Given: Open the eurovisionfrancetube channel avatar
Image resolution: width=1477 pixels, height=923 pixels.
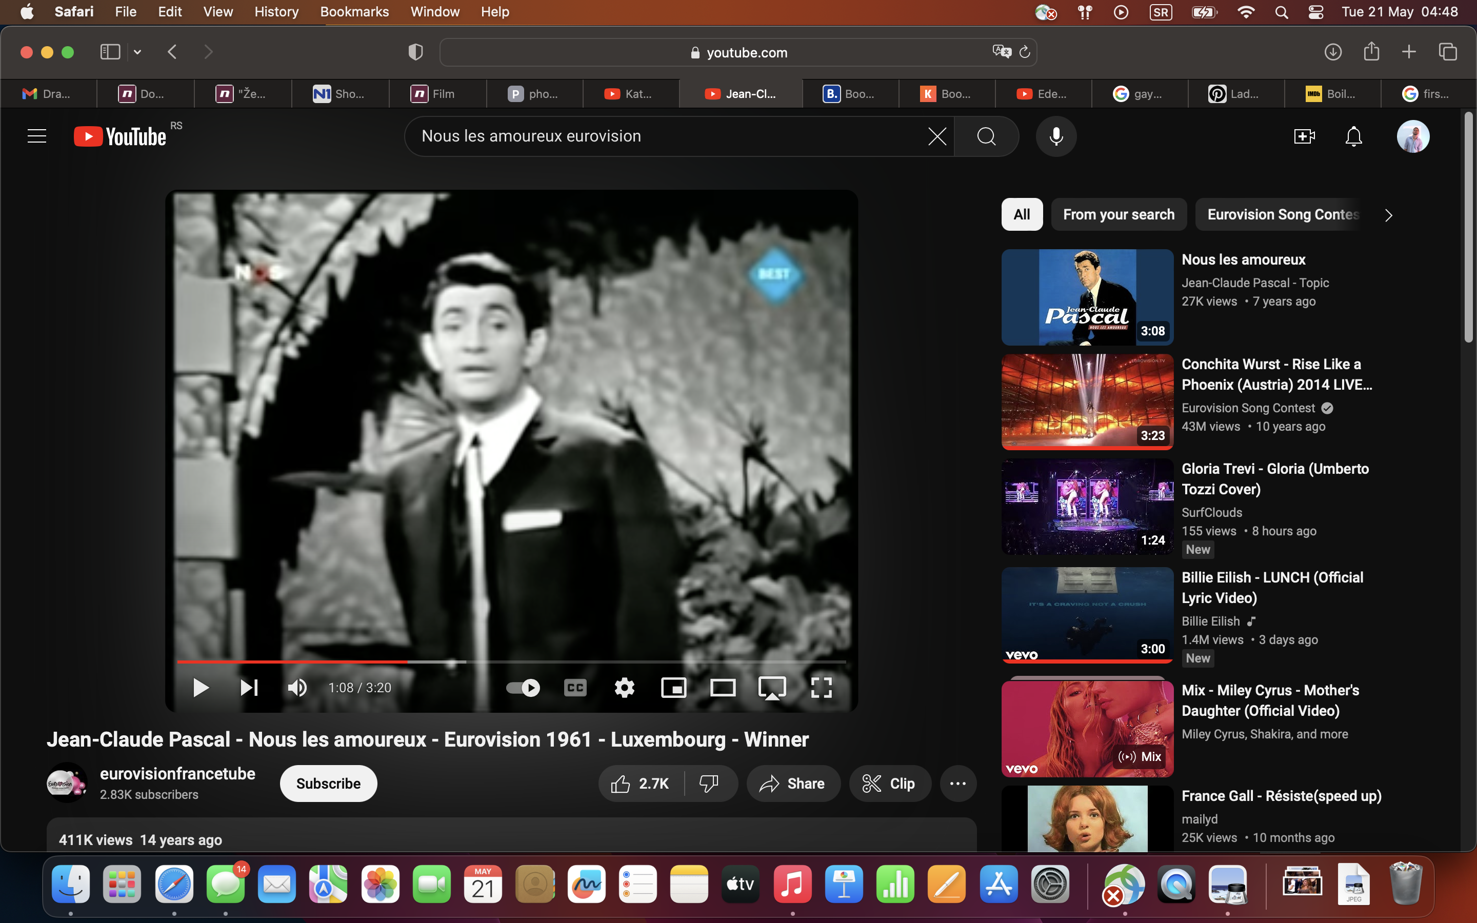Looking at the screenshot, I should (x=67, y=783).
